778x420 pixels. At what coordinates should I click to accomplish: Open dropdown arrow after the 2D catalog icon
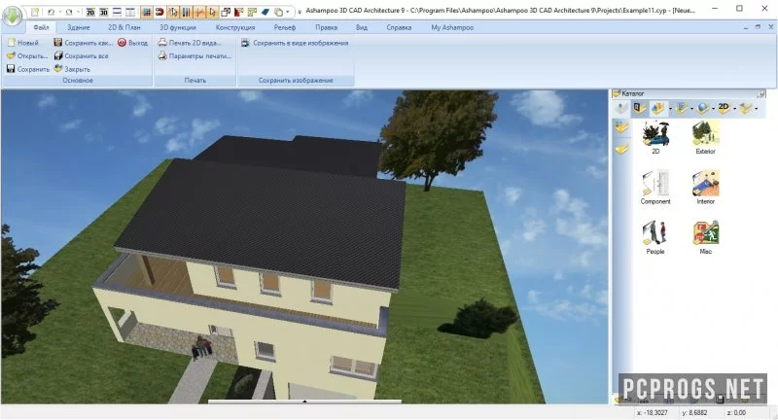[x=734, y=109]
